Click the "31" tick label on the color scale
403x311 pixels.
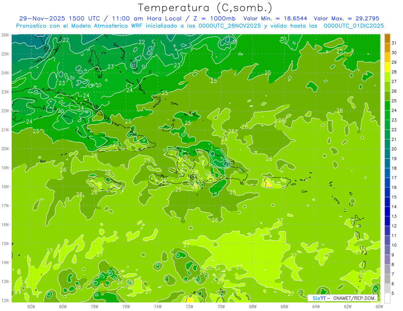coord(394,43)
